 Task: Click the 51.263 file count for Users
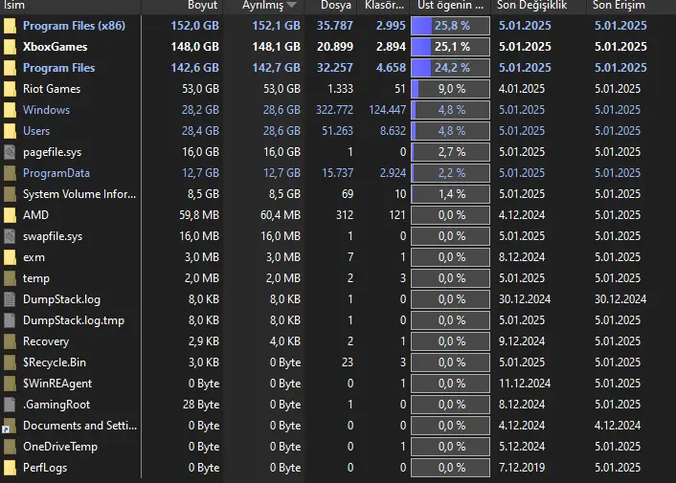[x=337, y=131]
